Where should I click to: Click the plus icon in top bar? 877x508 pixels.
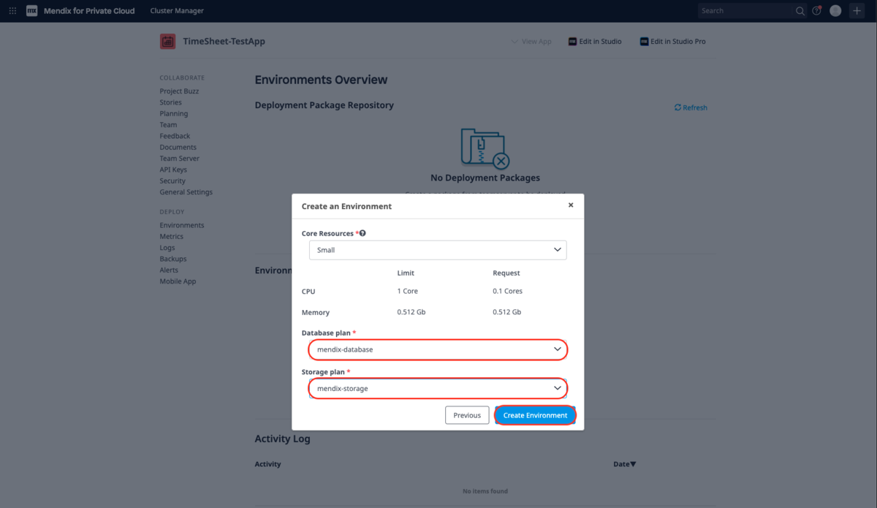(857, 11)
